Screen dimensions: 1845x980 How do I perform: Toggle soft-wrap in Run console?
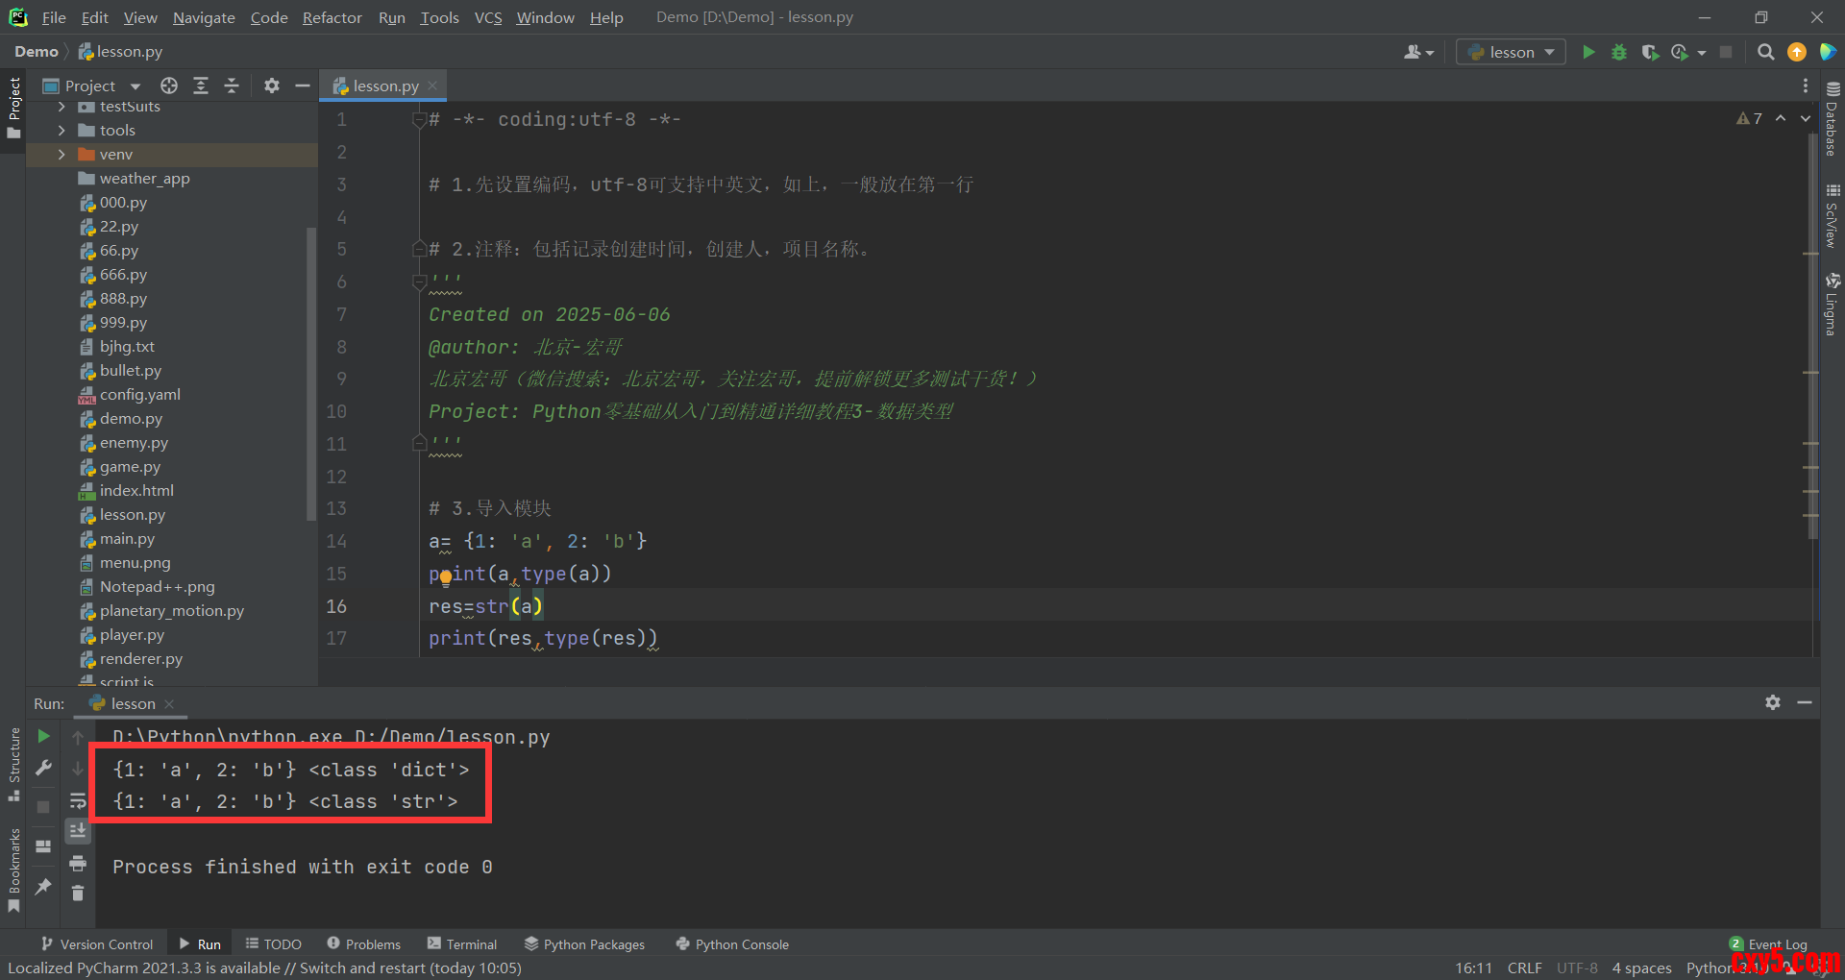pos(78,800)
